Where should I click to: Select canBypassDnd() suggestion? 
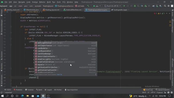point(66,51)
